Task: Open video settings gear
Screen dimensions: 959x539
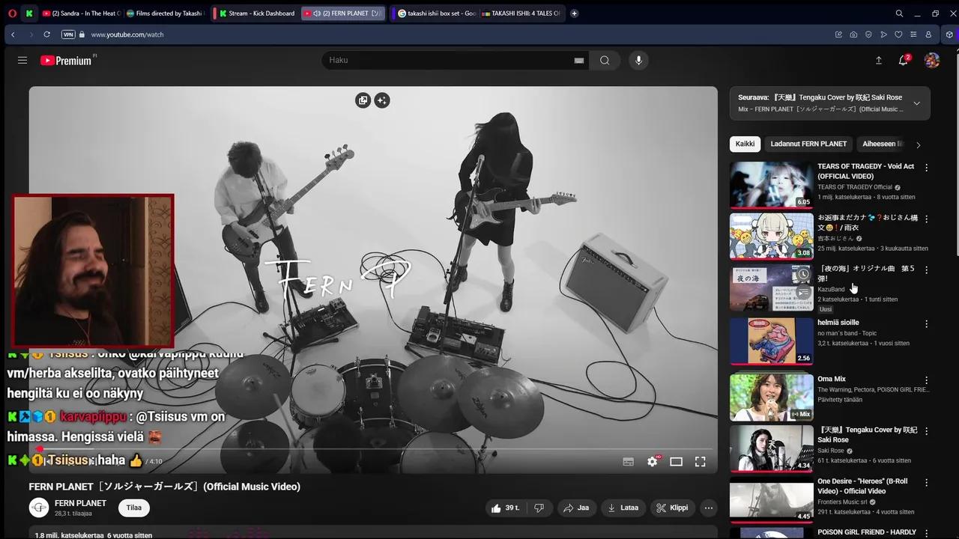Action: coord(653,462)
